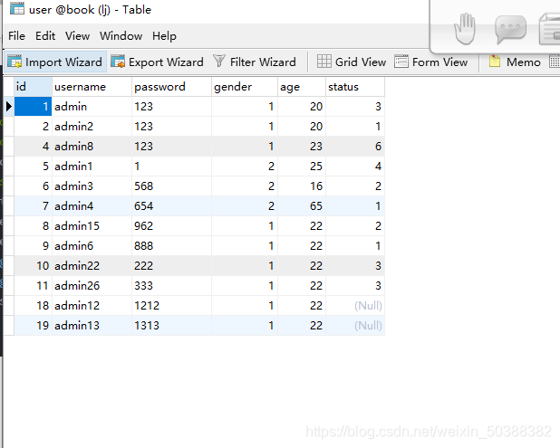Open the Memo view
This screenshot has width=560, height=448.
pos(515,62)
